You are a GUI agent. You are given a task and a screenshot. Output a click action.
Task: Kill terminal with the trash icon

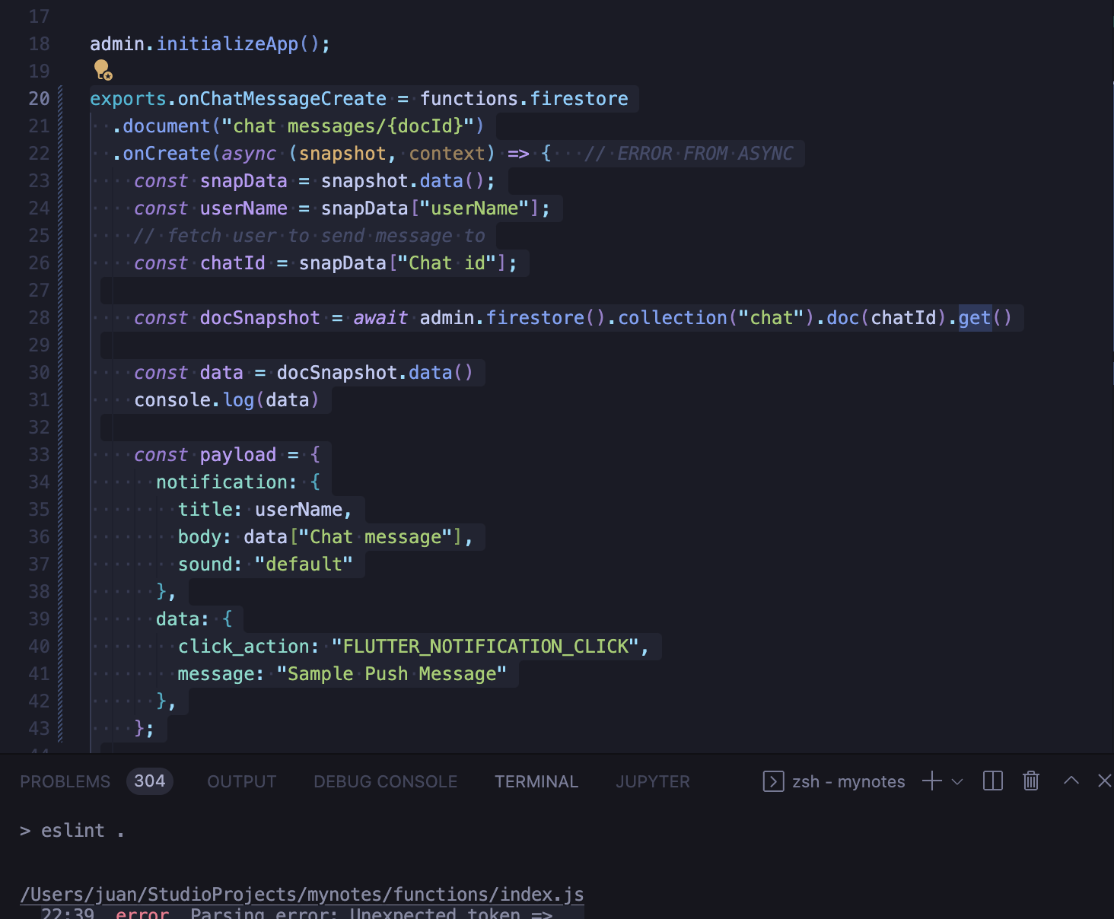(x=1031, y=781)
